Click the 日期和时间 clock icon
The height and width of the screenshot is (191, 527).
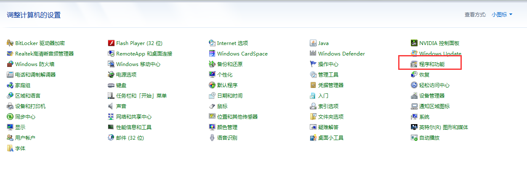pyautogui.click(x=212, y=95)
